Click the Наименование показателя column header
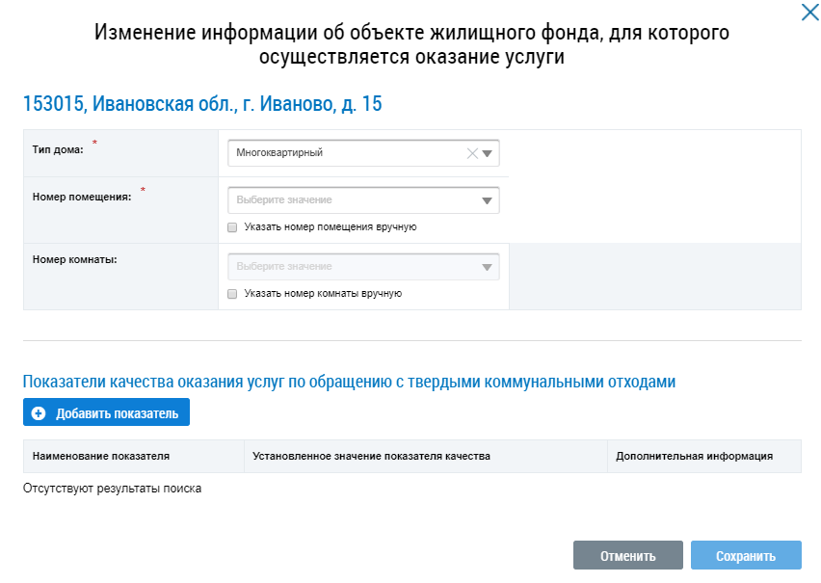Screen dimensions: 821x583 (x=94, y=457)
